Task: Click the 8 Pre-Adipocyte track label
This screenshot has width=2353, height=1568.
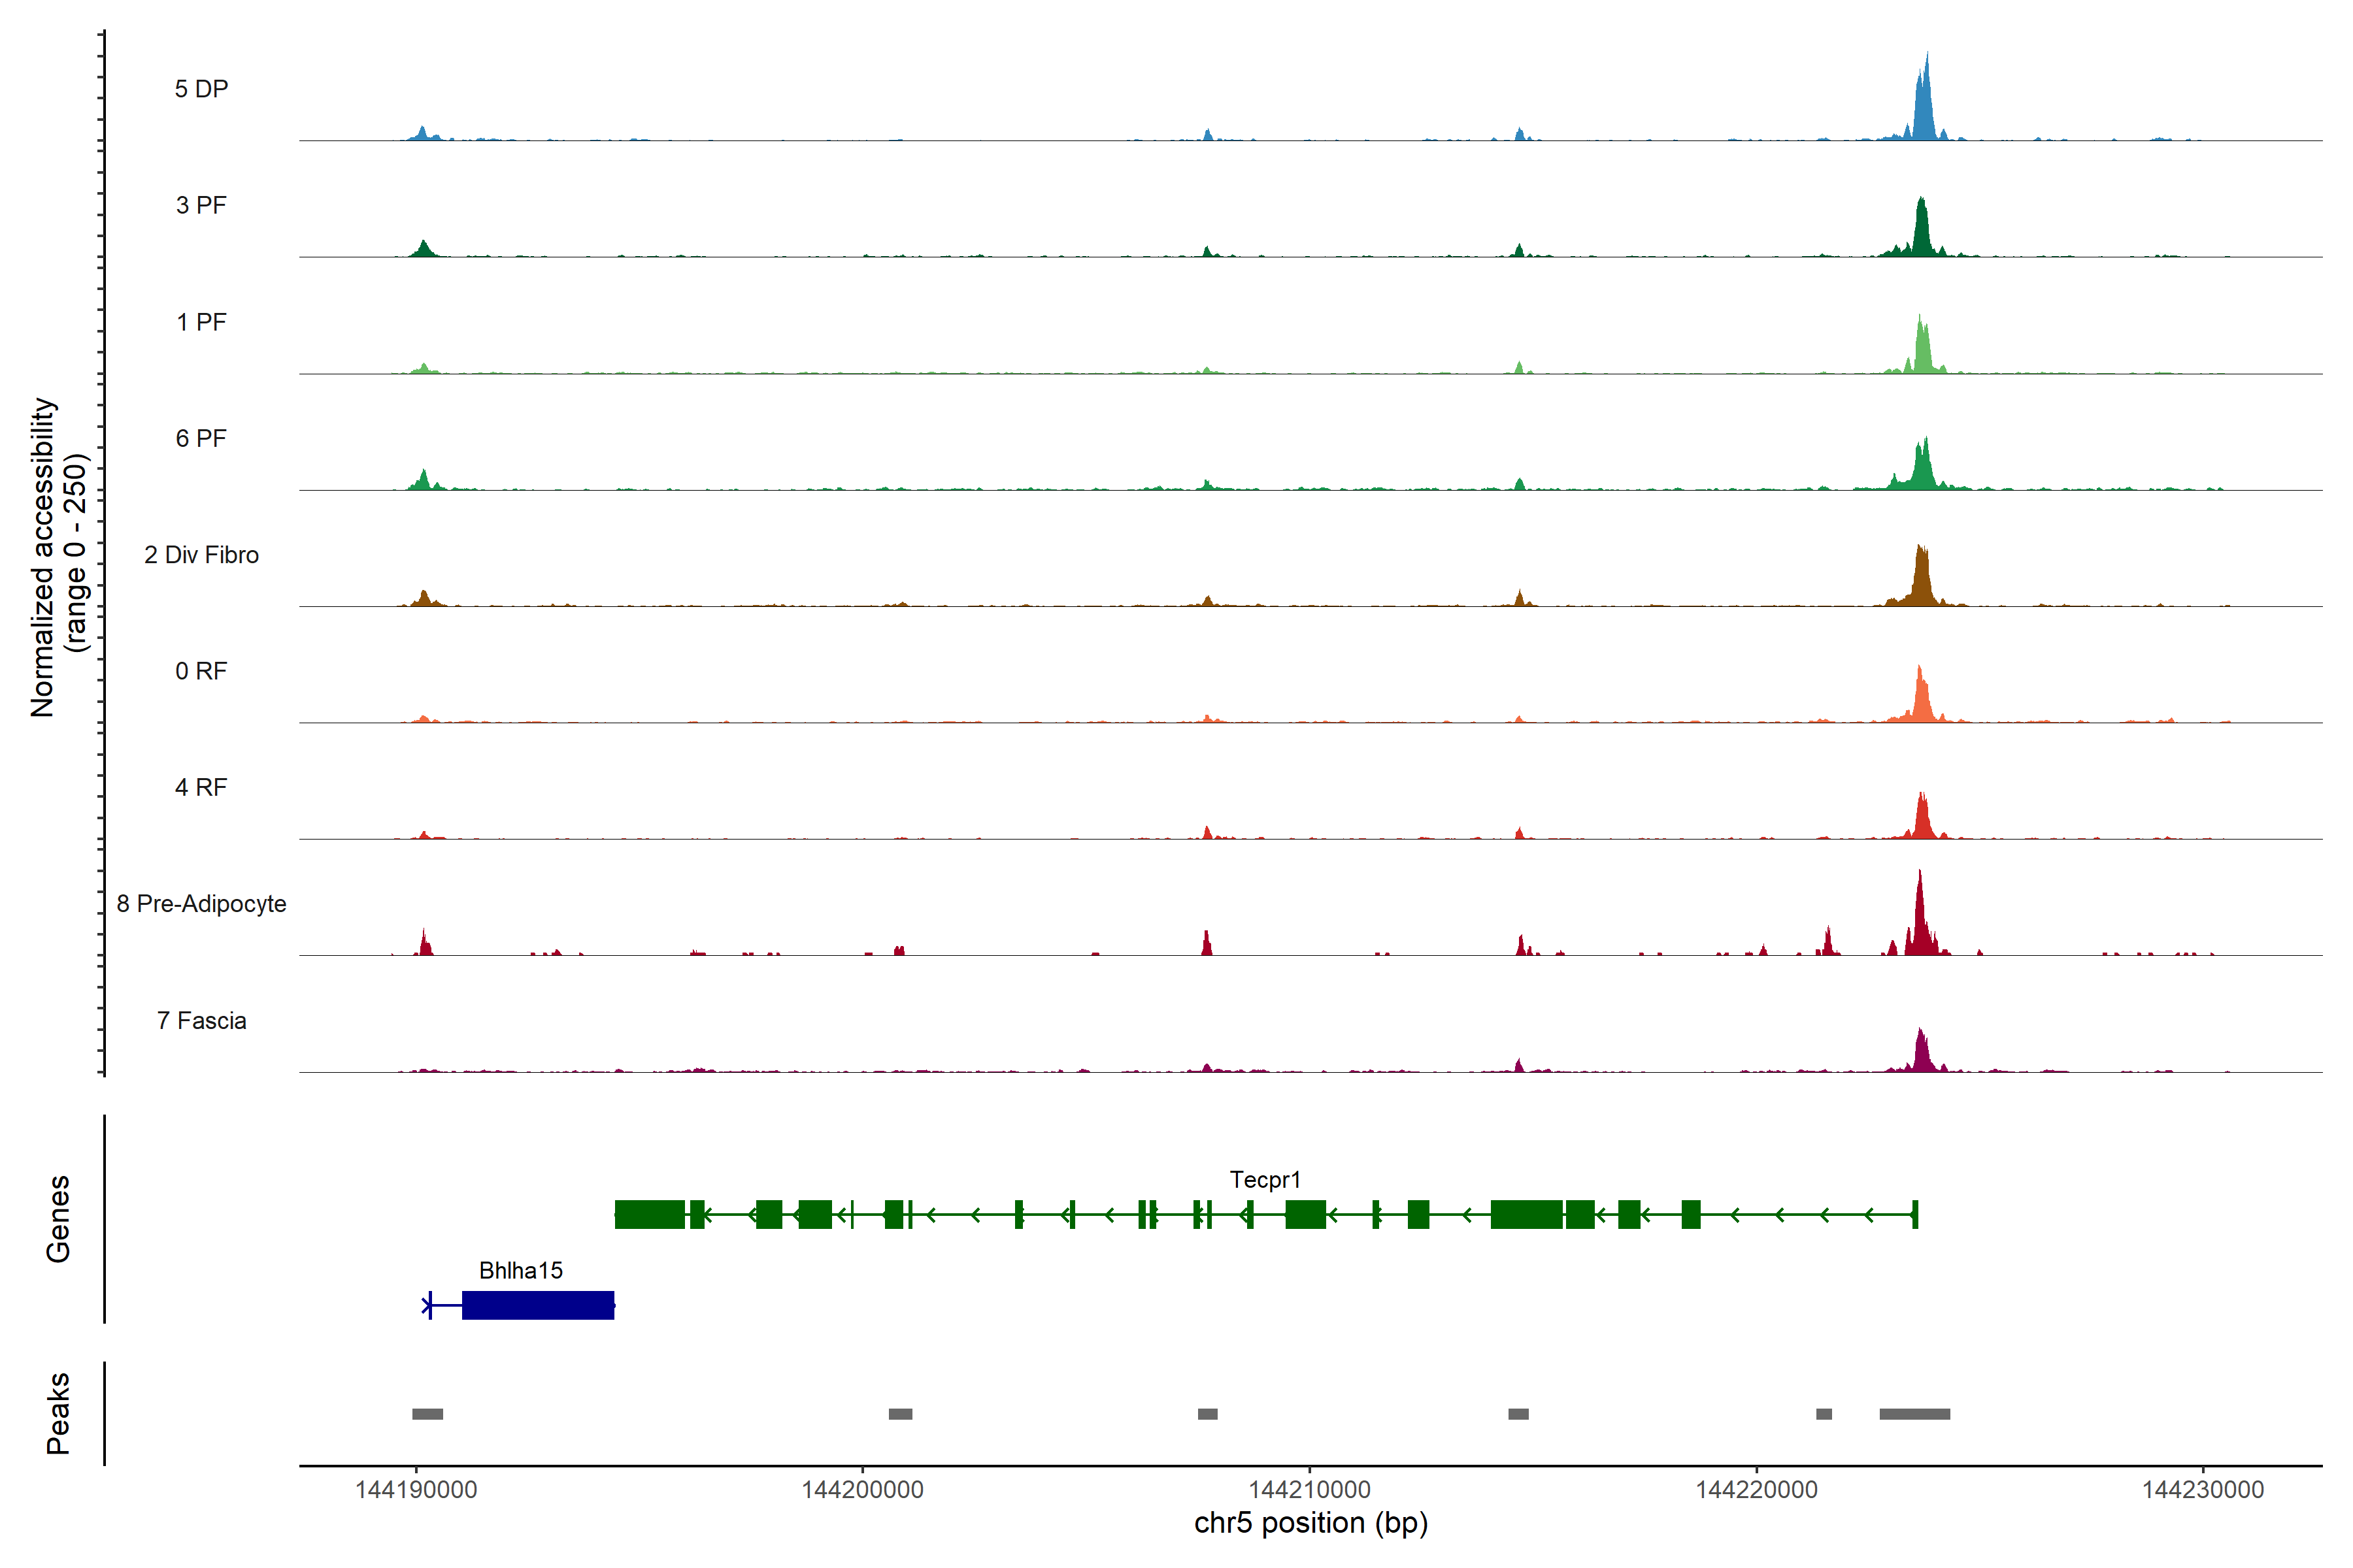Action: tap(201, 904)
